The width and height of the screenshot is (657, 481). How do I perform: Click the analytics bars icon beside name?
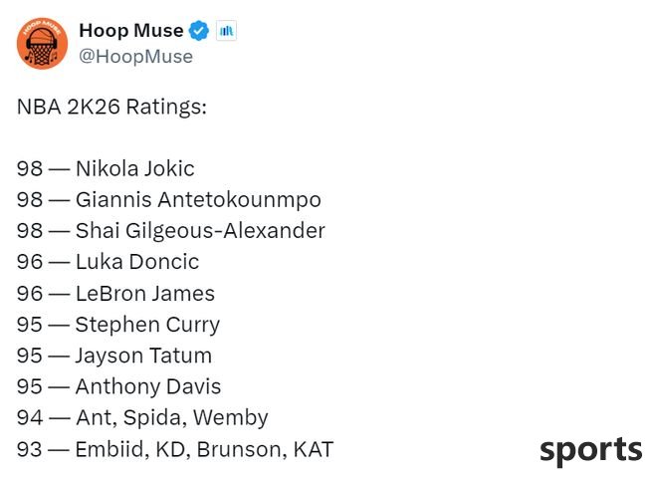(x=226, y=31)
